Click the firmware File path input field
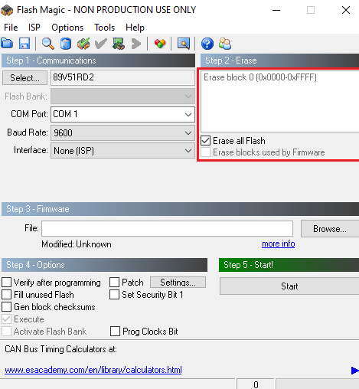The height and width of the screenshot is (389, 359). pyautogui.click(x=167, y=229)
